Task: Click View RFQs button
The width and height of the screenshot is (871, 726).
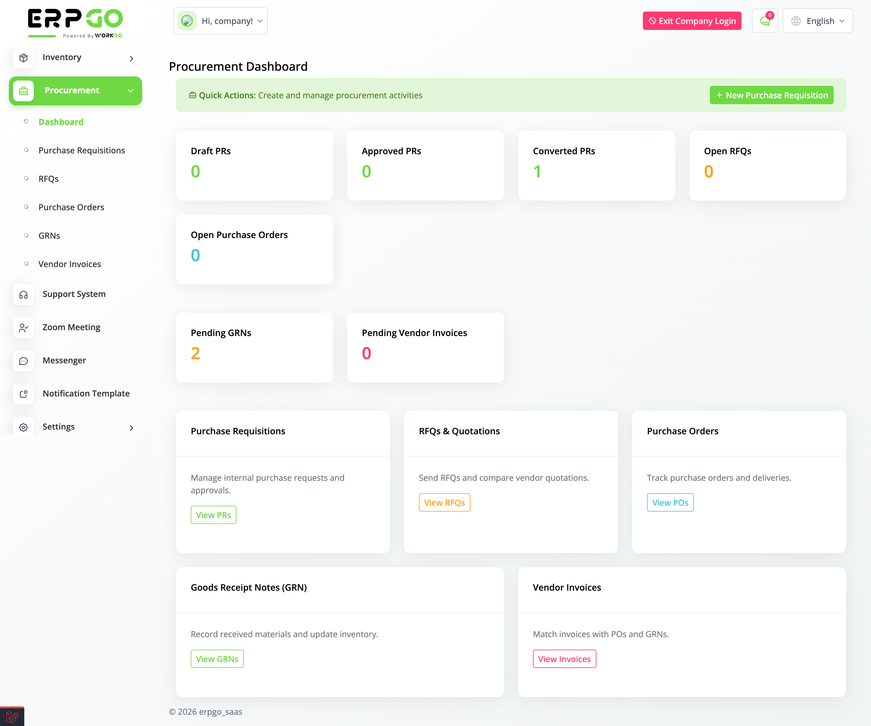Action: click(x=444, y=502)
